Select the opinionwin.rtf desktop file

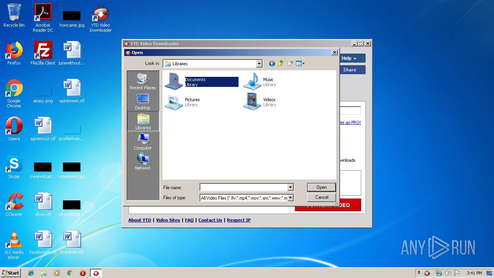[x=72, y=91]
